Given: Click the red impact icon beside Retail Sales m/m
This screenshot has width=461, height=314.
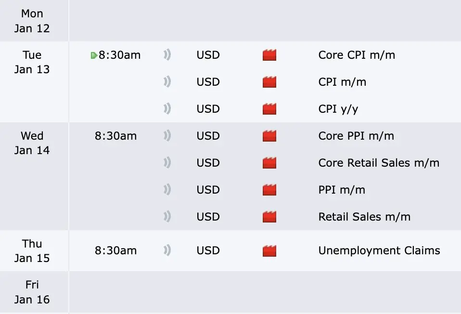Looking at the screenshot, I should coord(269,217).
